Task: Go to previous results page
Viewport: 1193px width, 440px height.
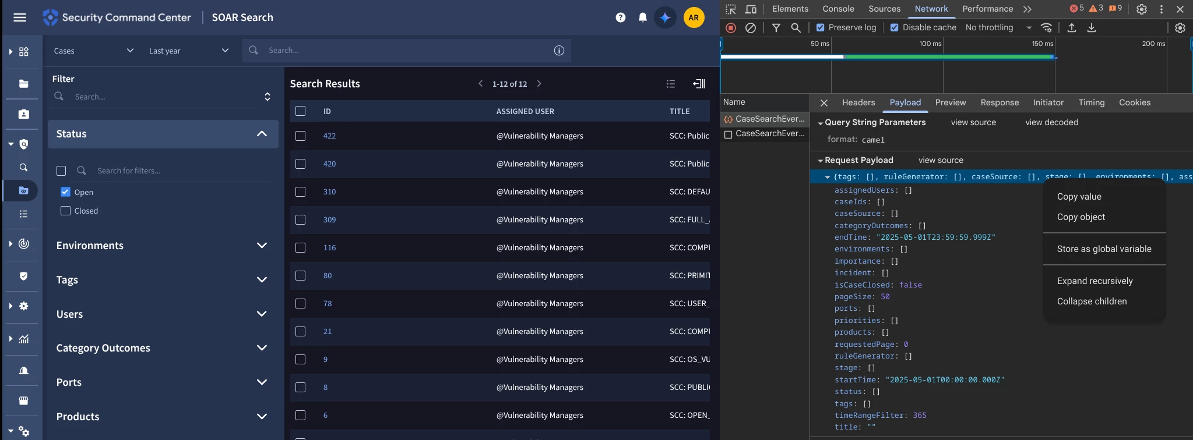Action: tap(480, 84)
